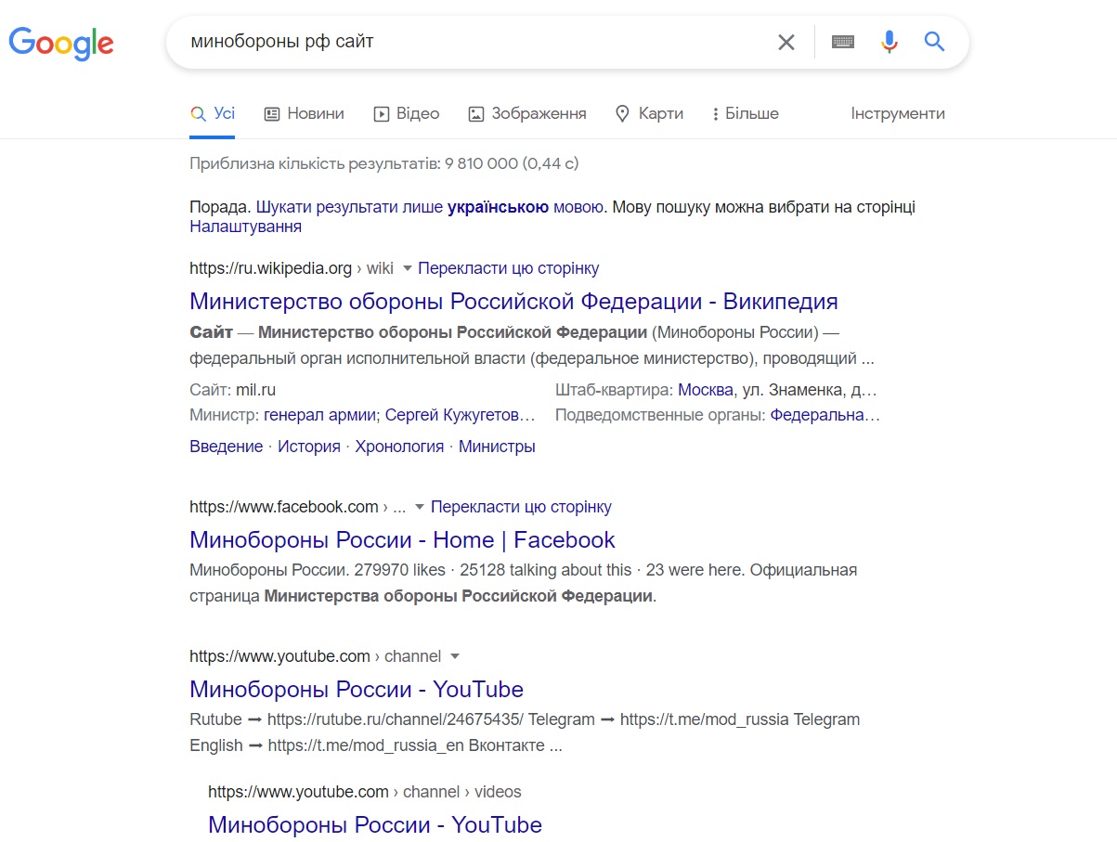Open the Більше menu
This screenshot has height=842, width=1117.
point(747,112)
